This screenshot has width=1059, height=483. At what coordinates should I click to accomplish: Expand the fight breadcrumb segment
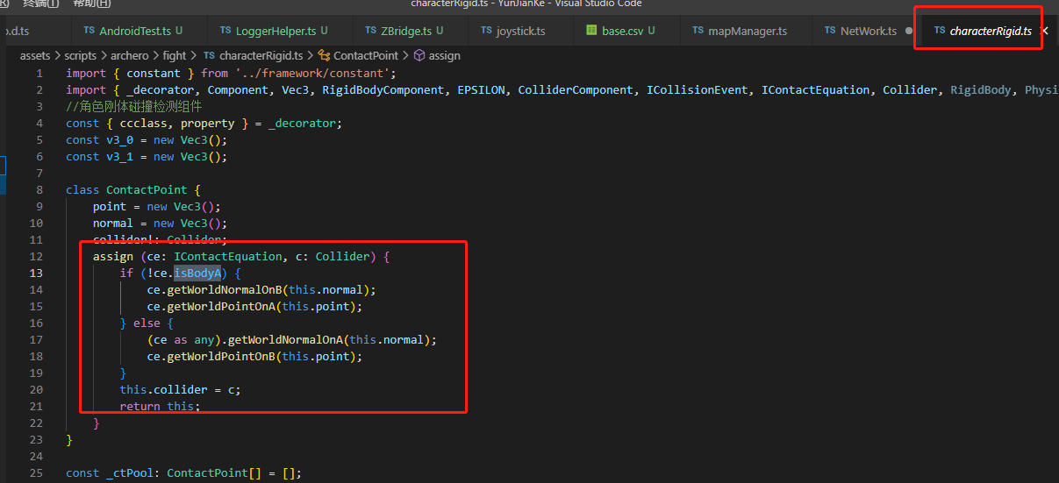coord(175,55)
